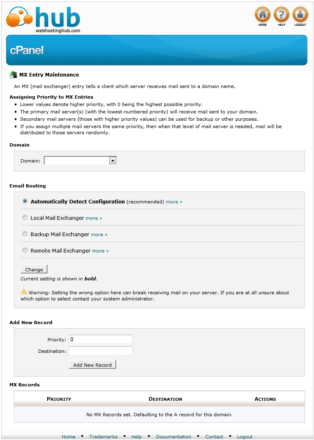Expand more info for Local Mail Exchanger
Viewport: 314px width, 440px height.
pyautogui.click(x=94, y=218)
